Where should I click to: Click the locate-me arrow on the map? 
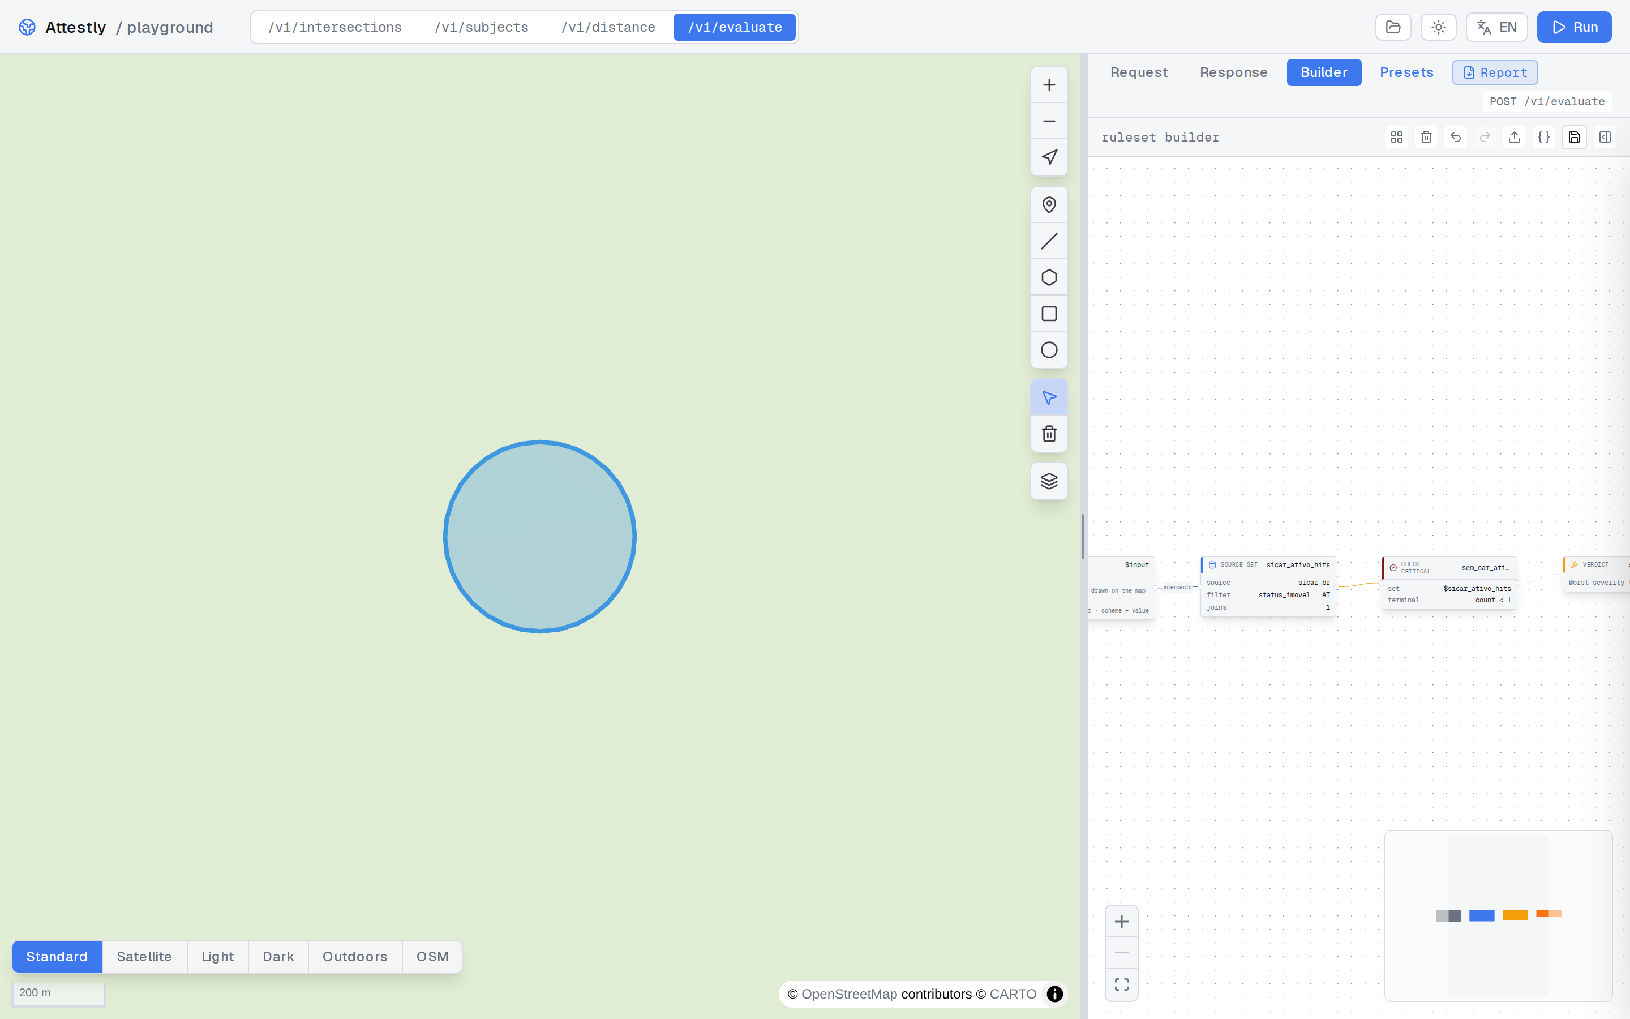(x=1049, y=158)
